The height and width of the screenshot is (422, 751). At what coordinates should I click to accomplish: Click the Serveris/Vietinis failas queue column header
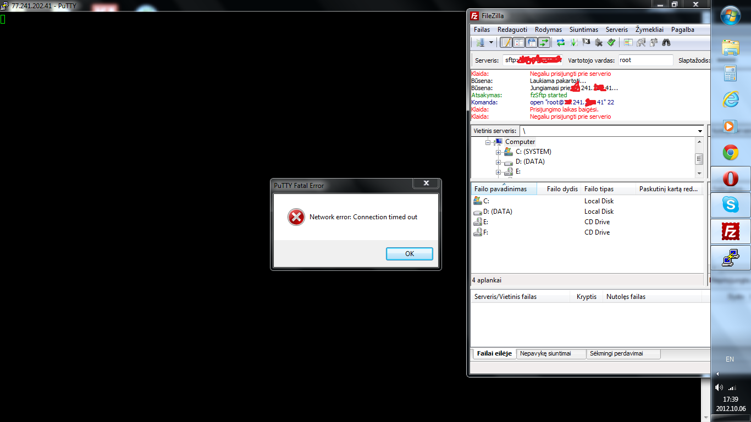(x=521, y=297)
